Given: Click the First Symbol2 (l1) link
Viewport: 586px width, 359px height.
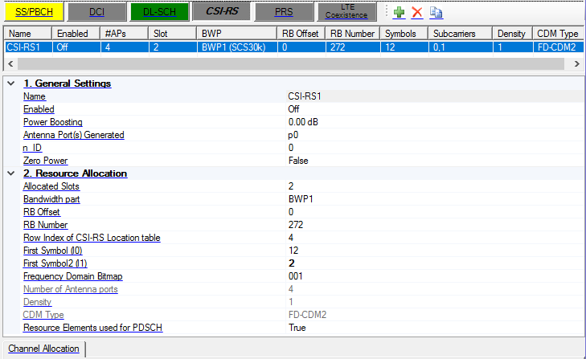Looking at the screenshot, I should 55,263.
